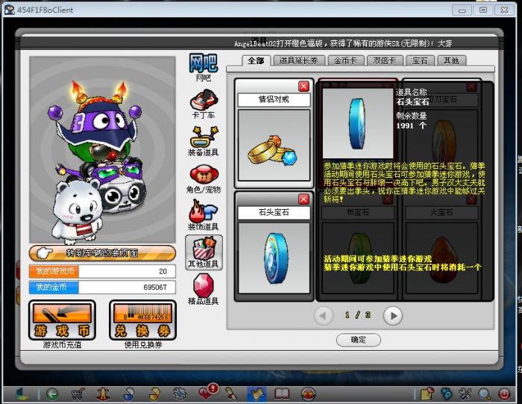
Task: Open the 网吧 internet cafe category
Action: (204, 67)
